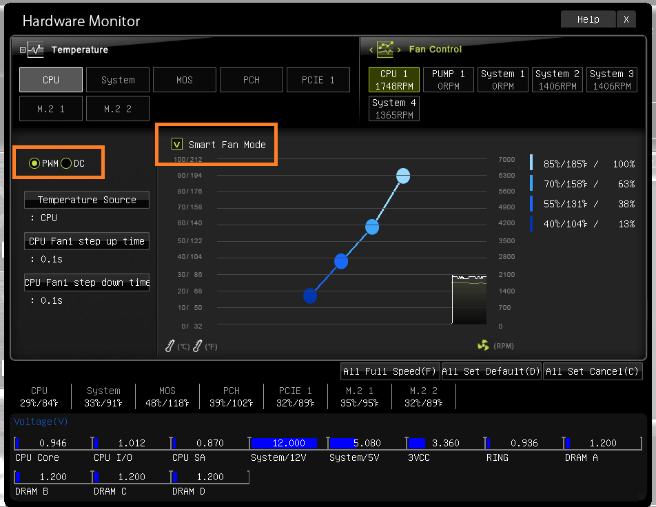This screenshot has height=507, width=656.
Task: Open CPU Fan1 step up time setting
Action: click(x=87, y=241)
